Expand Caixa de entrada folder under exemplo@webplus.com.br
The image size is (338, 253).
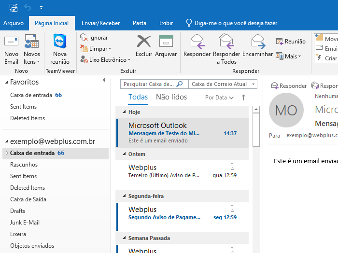(7, 153)
